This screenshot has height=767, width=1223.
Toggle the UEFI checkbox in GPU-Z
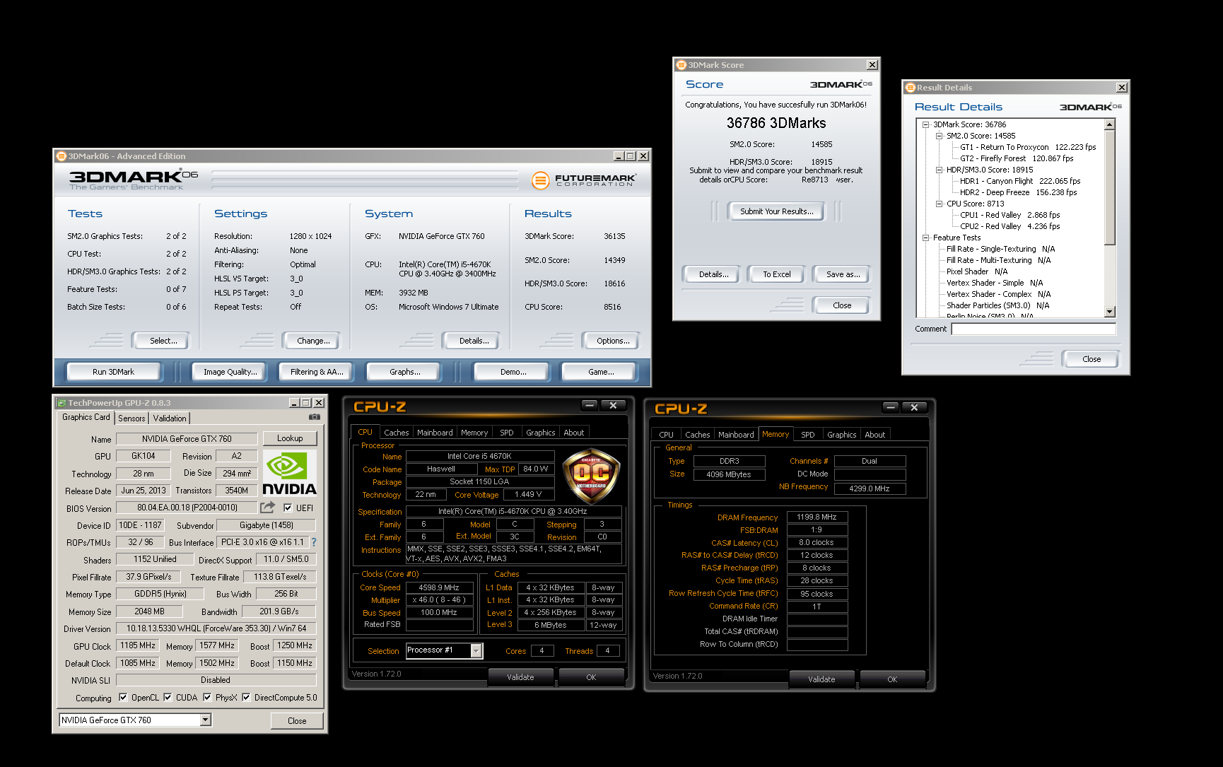point(288,508)
